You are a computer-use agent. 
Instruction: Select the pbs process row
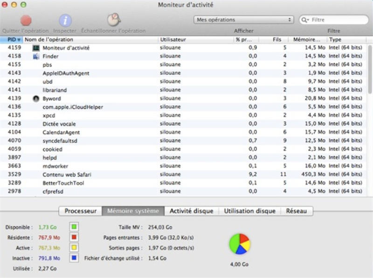(183, 64)
